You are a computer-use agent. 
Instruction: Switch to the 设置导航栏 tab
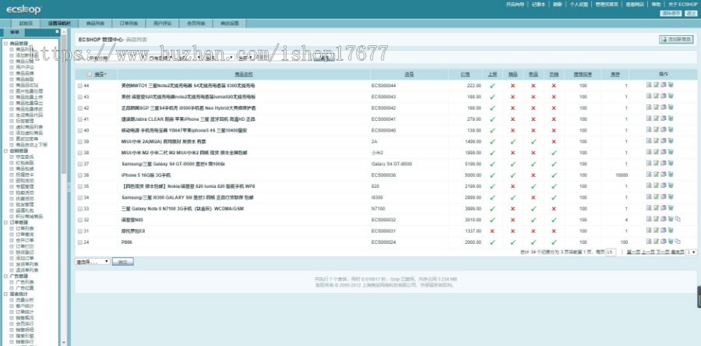[x=58, y=23]
